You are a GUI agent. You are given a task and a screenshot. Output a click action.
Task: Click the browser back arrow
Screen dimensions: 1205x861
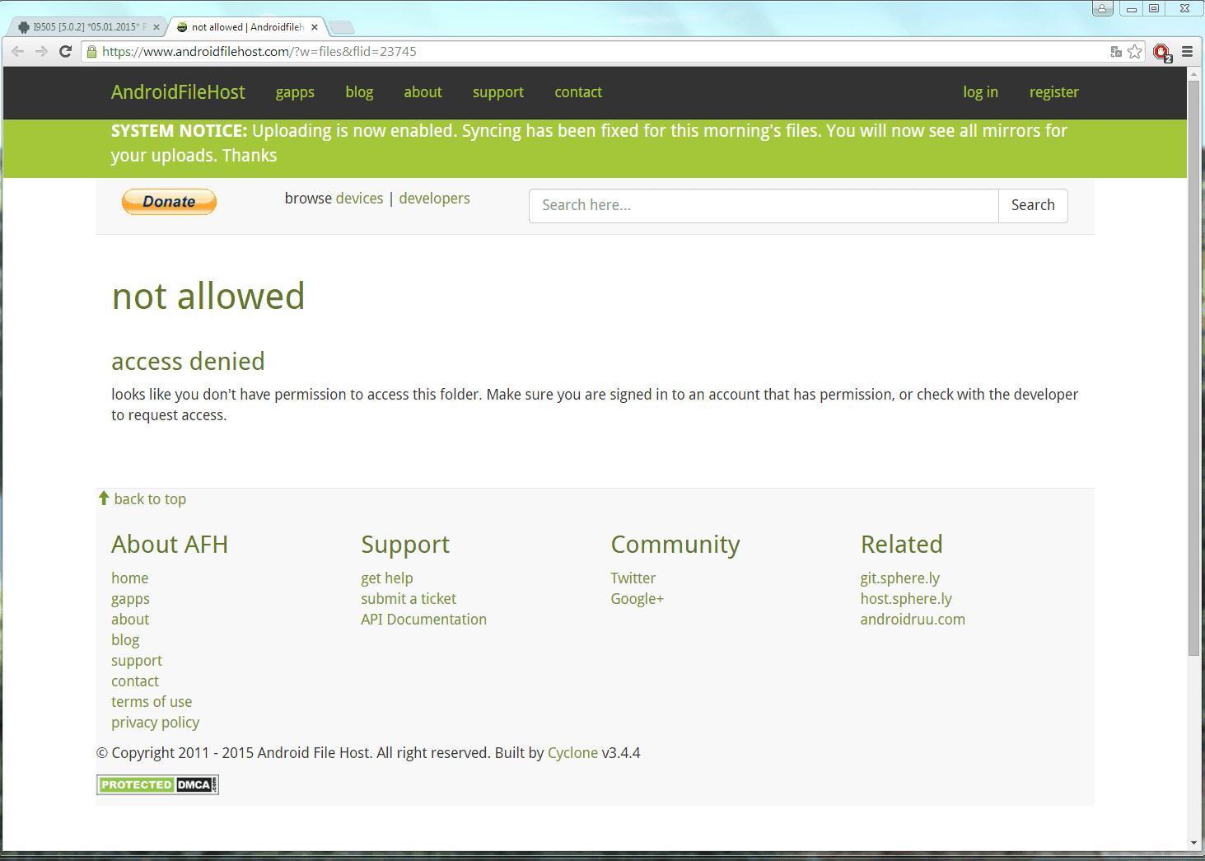(x=18, y=51)
